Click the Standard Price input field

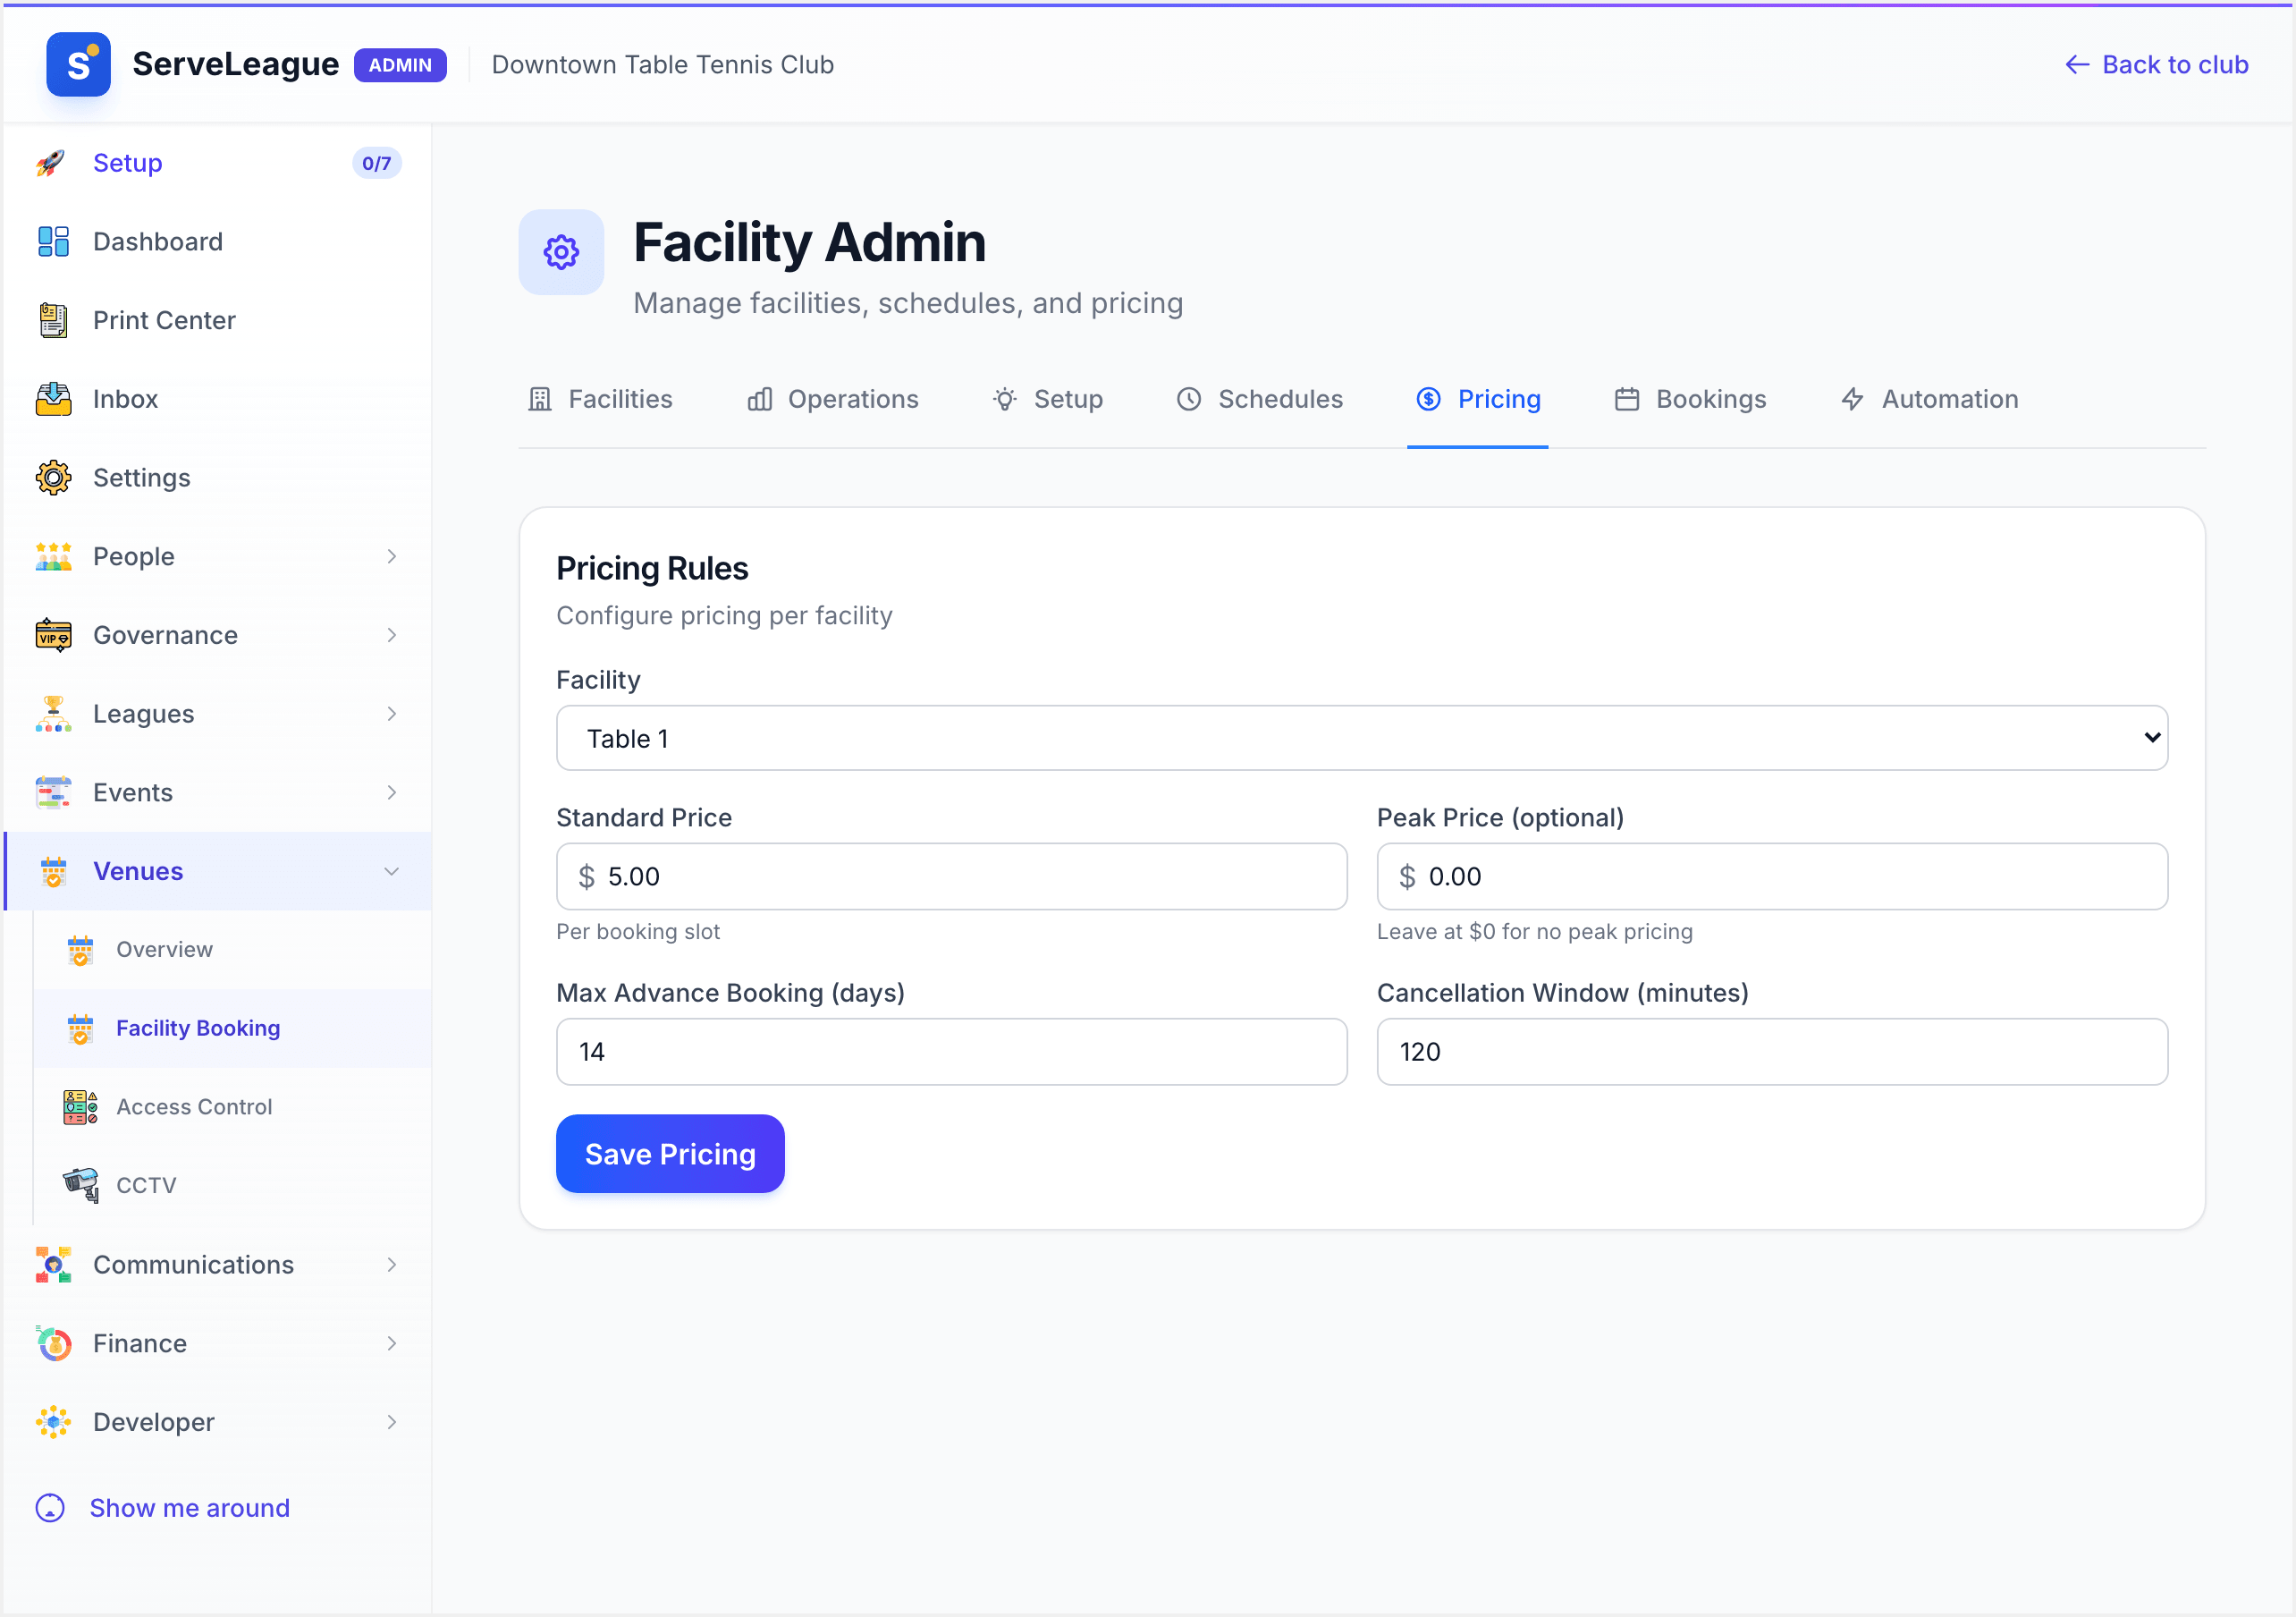(952, 876)
